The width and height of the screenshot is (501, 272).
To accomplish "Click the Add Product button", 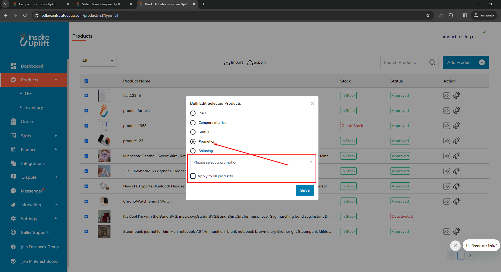I will (465, 62).
